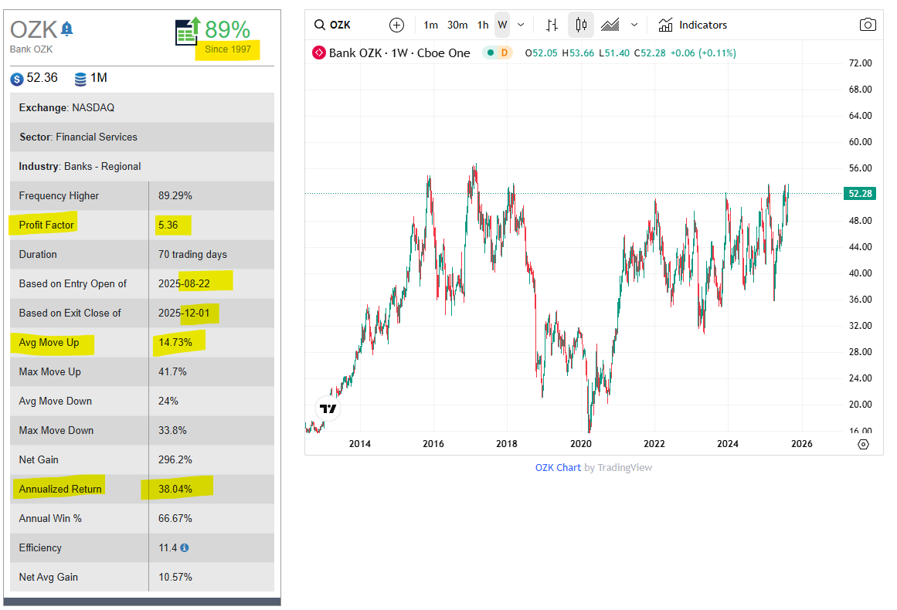Switch chart style to bars
The image size is (897, 610).
coord(552,25)
